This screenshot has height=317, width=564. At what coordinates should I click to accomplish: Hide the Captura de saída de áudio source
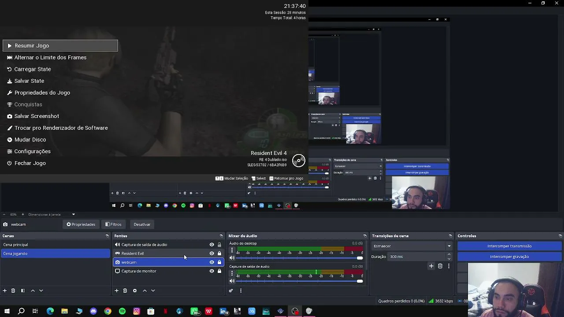click(211, 245)
